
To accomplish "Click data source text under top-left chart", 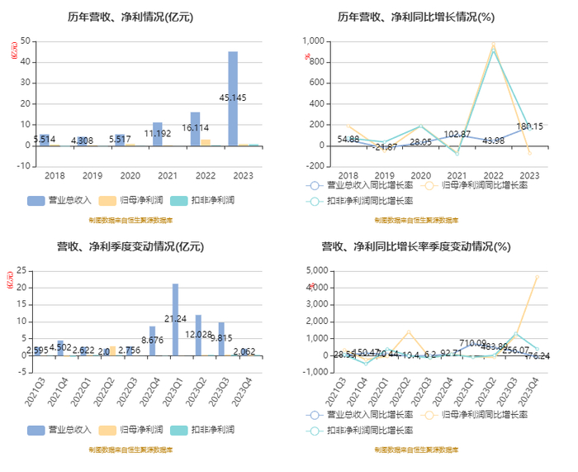I will (130, 221).
